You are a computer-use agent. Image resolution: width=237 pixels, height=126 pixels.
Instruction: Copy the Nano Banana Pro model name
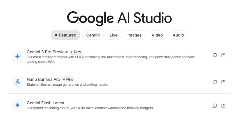[x=215, y=82]
